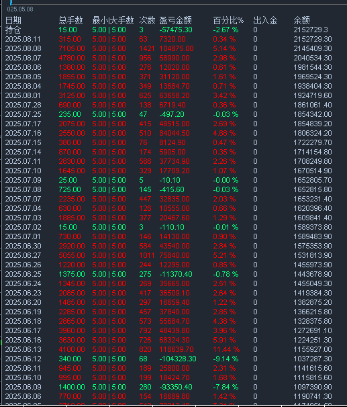Click the -104328.30 loss amount
This screenshot has width=347, height=407.
[178, 359]
